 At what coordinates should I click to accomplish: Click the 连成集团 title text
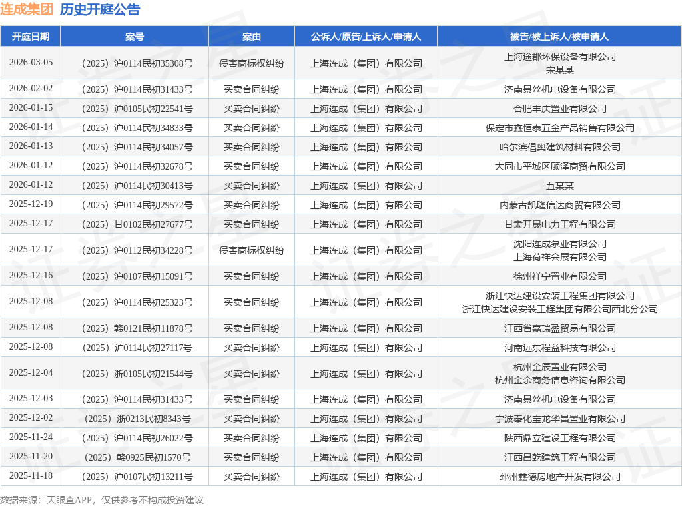coord(27,9)
